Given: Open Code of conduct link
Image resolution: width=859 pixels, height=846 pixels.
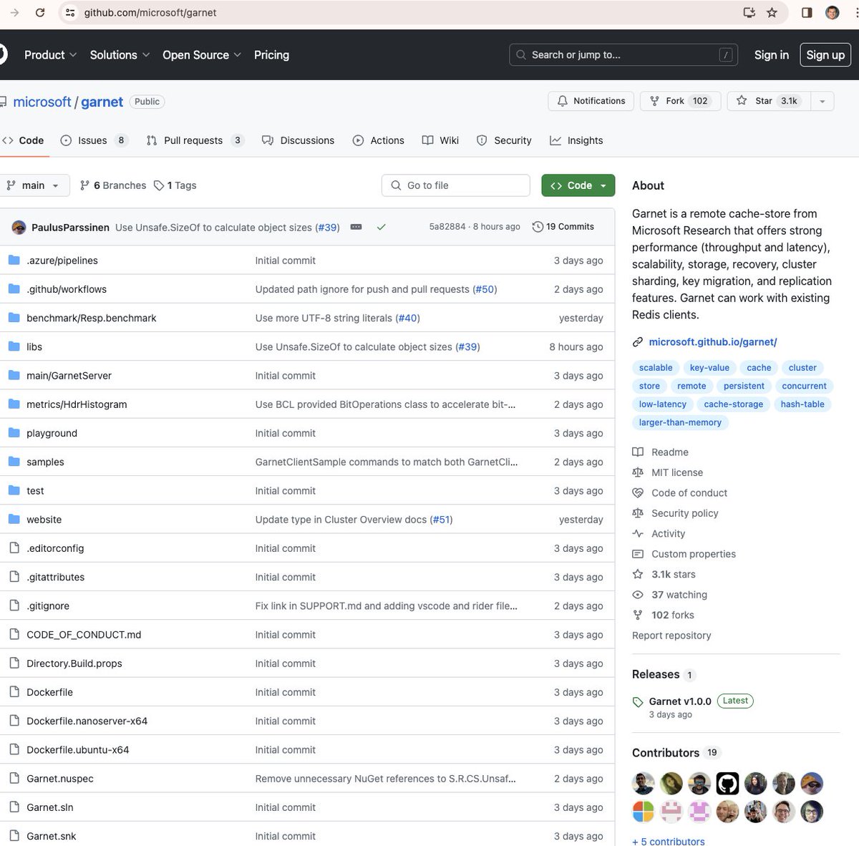Looking at the screenshot, I should pos(689,493).
